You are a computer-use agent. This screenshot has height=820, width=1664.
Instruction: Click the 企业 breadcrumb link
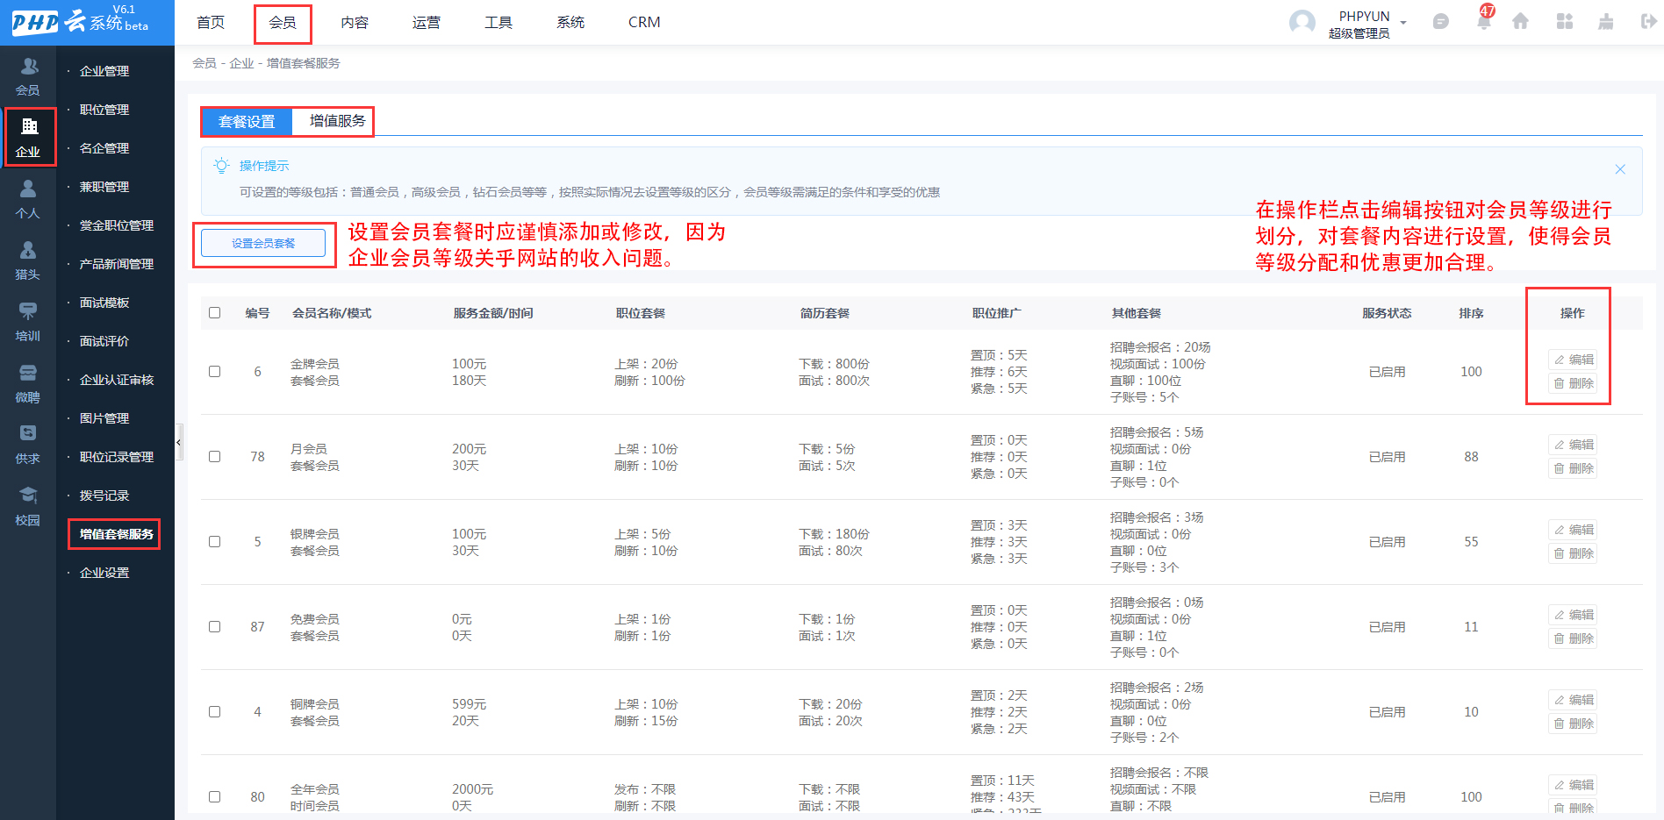click(241, 63)
